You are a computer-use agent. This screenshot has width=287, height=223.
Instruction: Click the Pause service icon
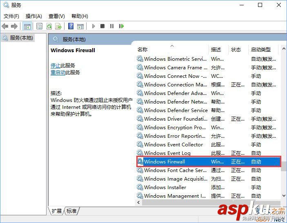coord(111,26)
